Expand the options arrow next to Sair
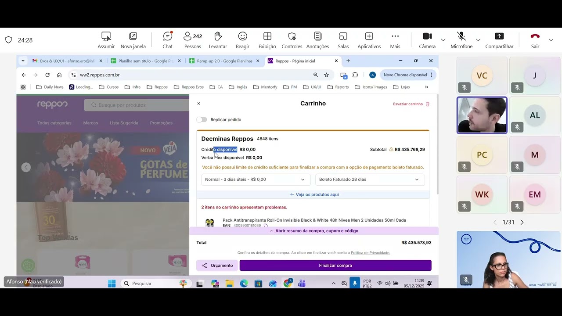This screenshot has height=316, width=562. point(551,40)
